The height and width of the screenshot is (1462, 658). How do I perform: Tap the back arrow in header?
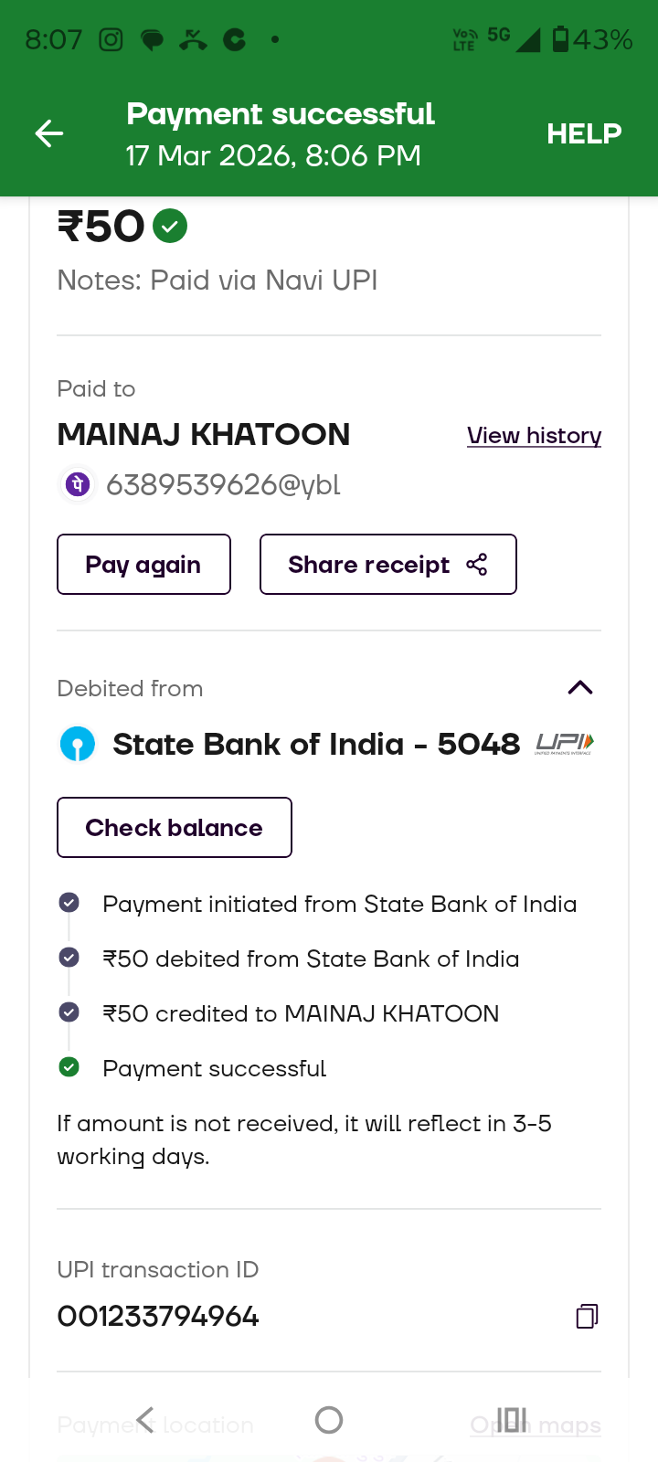pyautogui.click(x=49, y=134)
